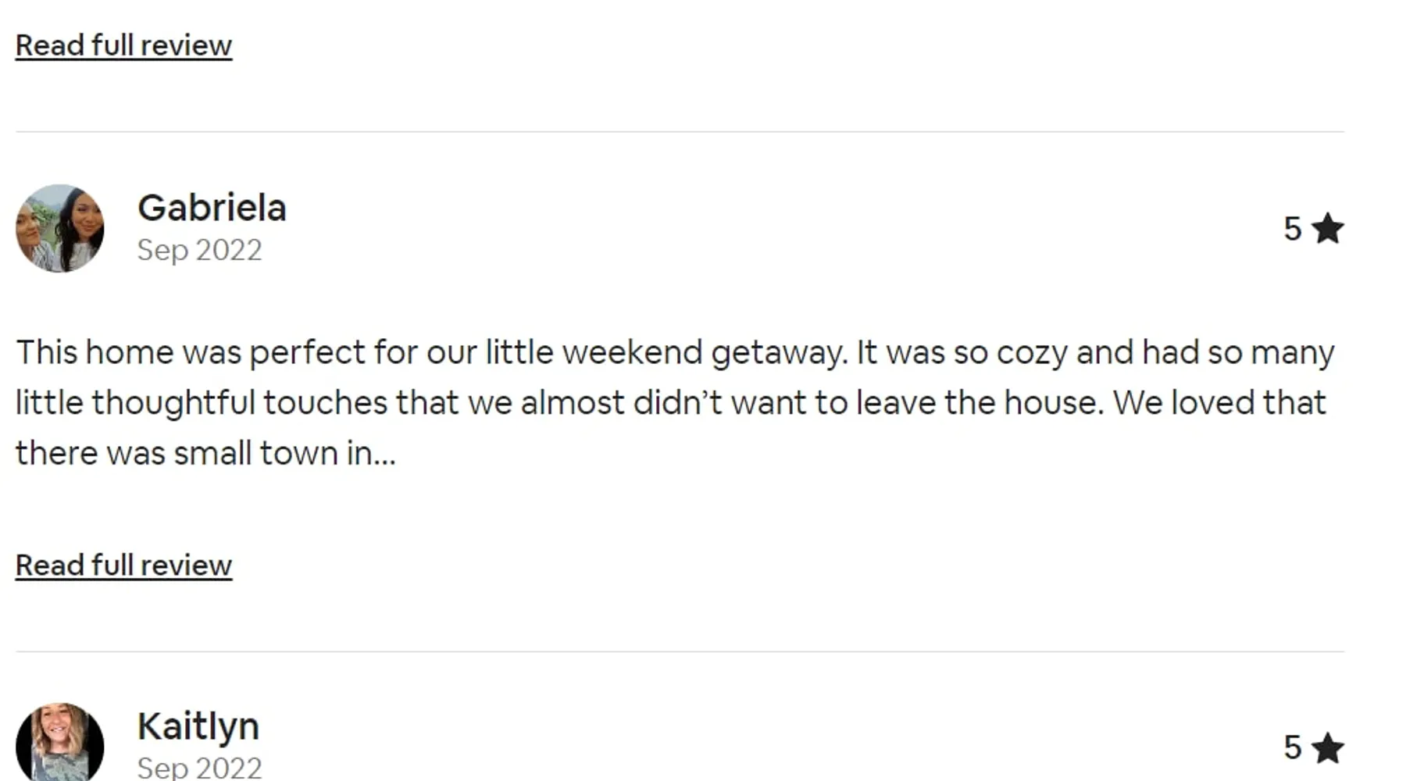
Task: Click the ellipsis ending Gabriela's truncated review
Action: click(x=384, y=454)
